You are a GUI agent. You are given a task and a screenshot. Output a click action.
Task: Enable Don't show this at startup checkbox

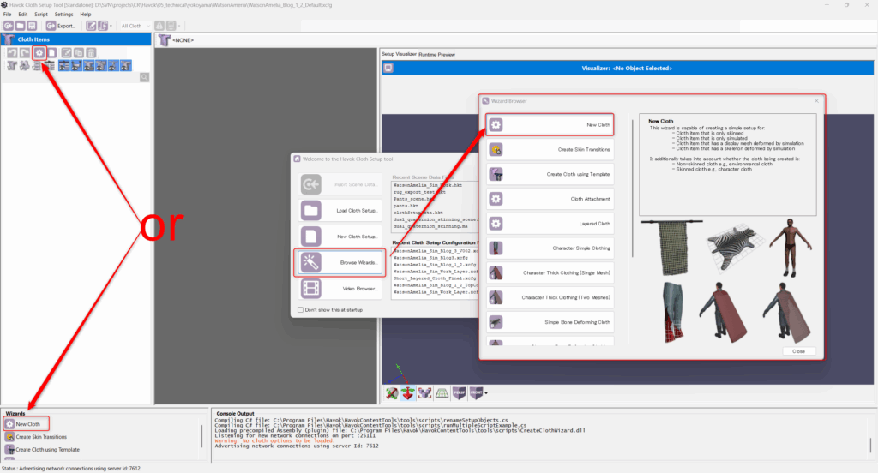[x=301, y=309]
